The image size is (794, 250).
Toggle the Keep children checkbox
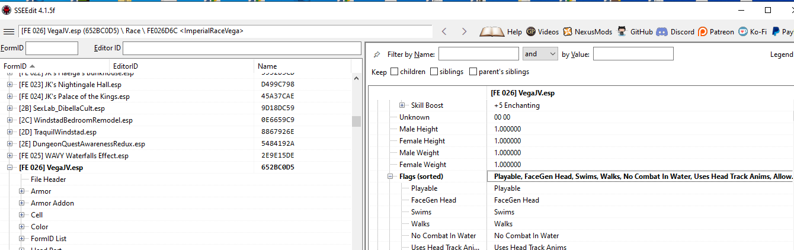click(x=394, y=72)
